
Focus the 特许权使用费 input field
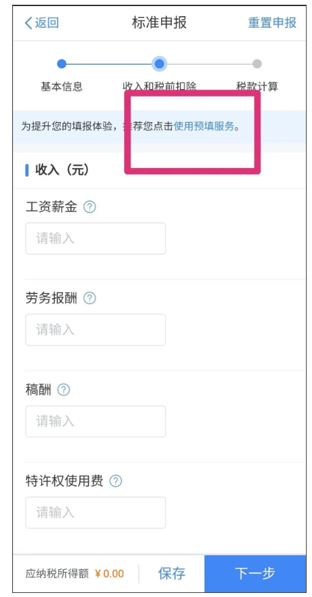96,513
